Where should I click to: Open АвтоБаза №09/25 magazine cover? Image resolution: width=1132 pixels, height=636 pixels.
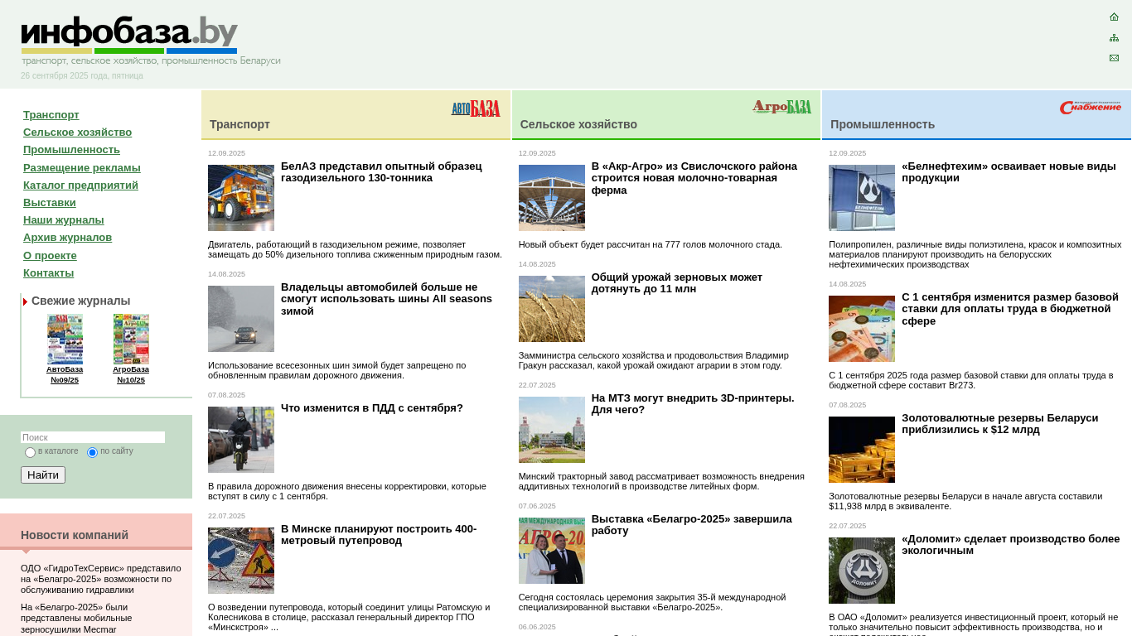click(x=65, y=339)
